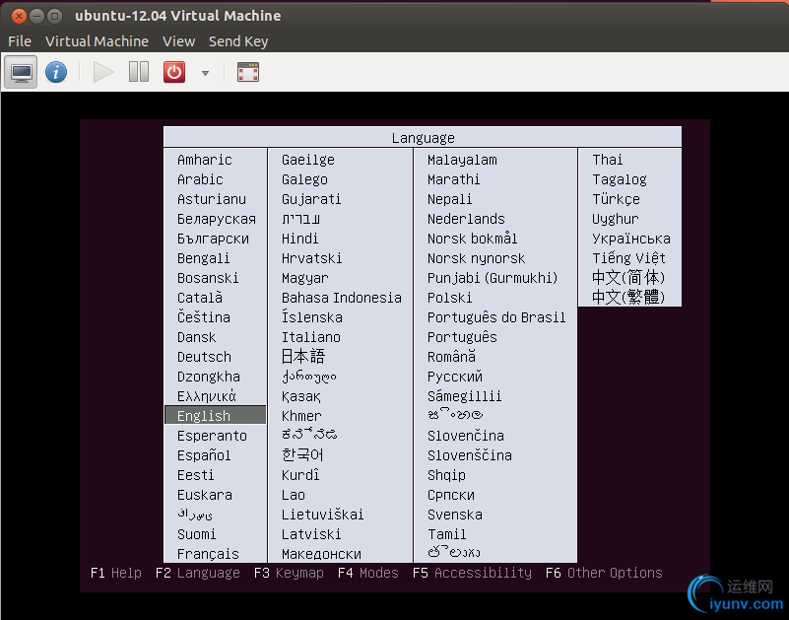This screenshot has width=789, height=620.
Task: Select Português do Brasil language
Action: [496, 317]
